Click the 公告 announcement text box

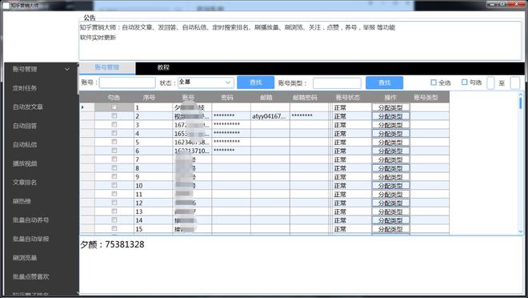coord(300,41)
